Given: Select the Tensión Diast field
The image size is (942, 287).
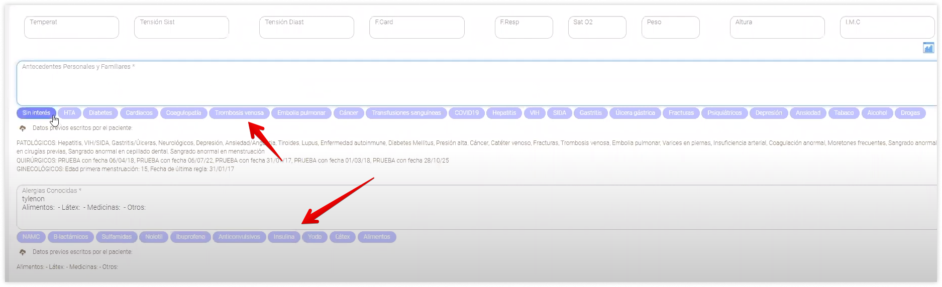Looking at the screenshot, I should pyautogui.click(x=306, y=27).
